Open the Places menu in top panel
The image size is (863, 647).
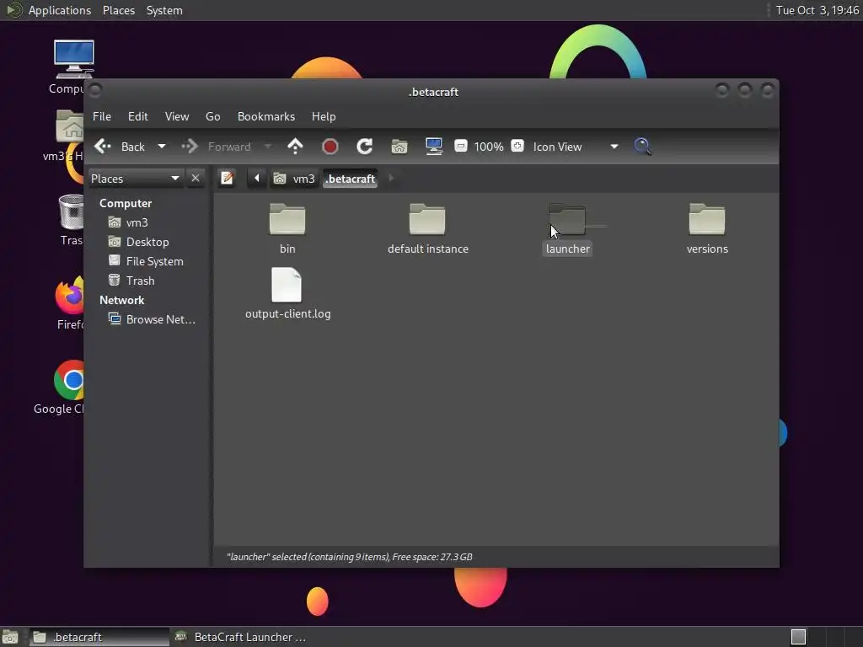click(118, 10)
